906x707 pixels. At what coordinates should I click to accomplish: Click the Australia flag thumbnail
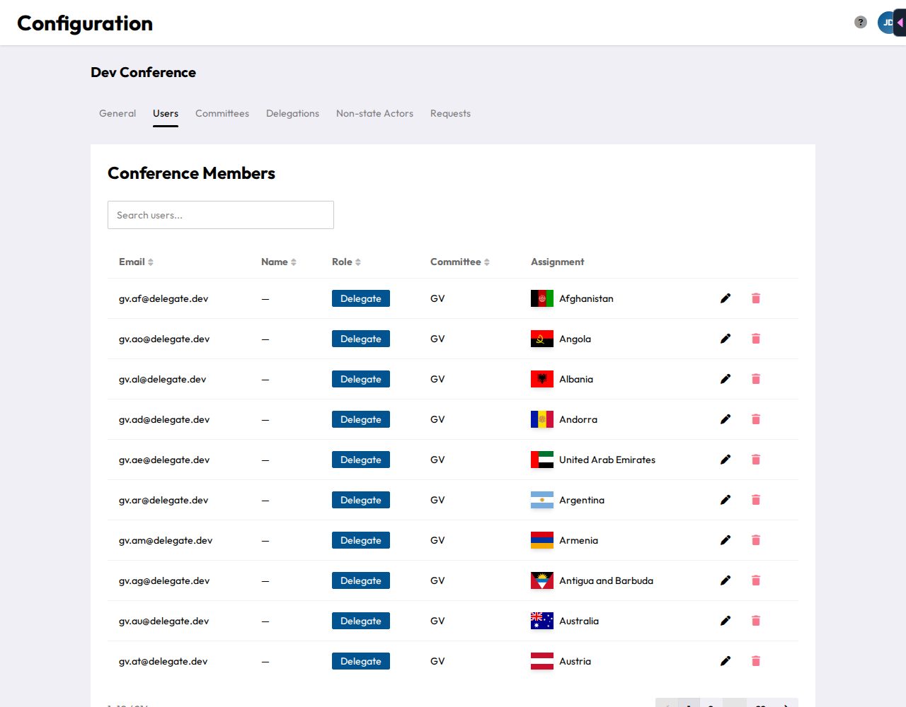[542, 621]
